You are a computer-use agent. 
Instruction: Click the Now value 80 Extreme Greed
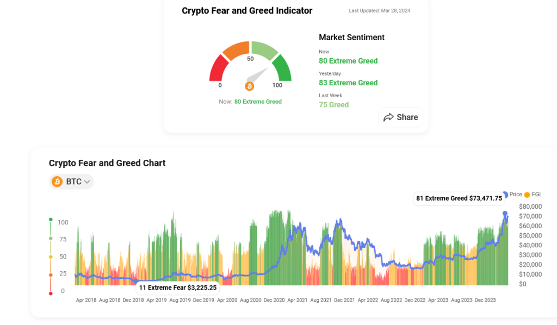pyautogui.click(x=348, y=60)
